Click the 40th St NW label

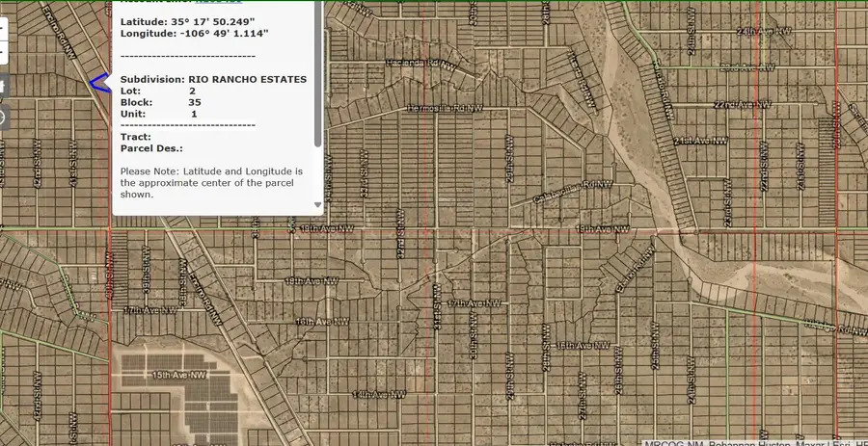click(x=109, y=276)
